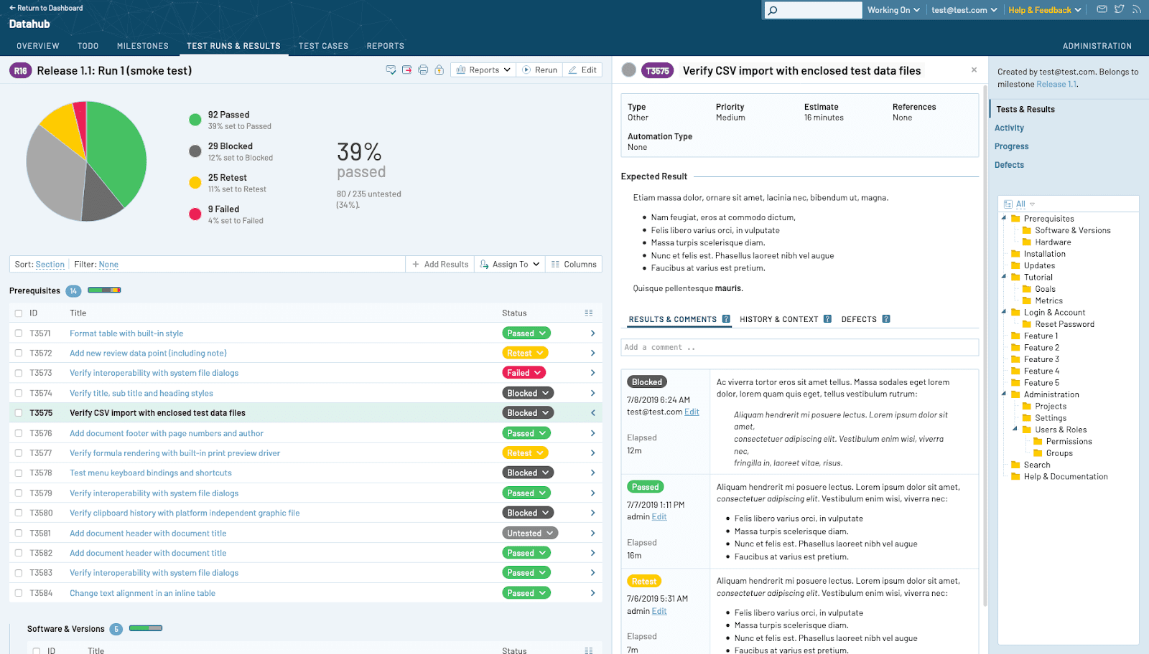Click the export icon with red arrow
The image size is (1149, 654).
pos(407,70)
